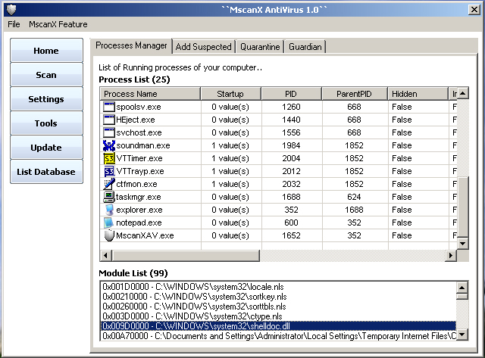Click the VTTimer.exe S3 icon

point(108,158)
